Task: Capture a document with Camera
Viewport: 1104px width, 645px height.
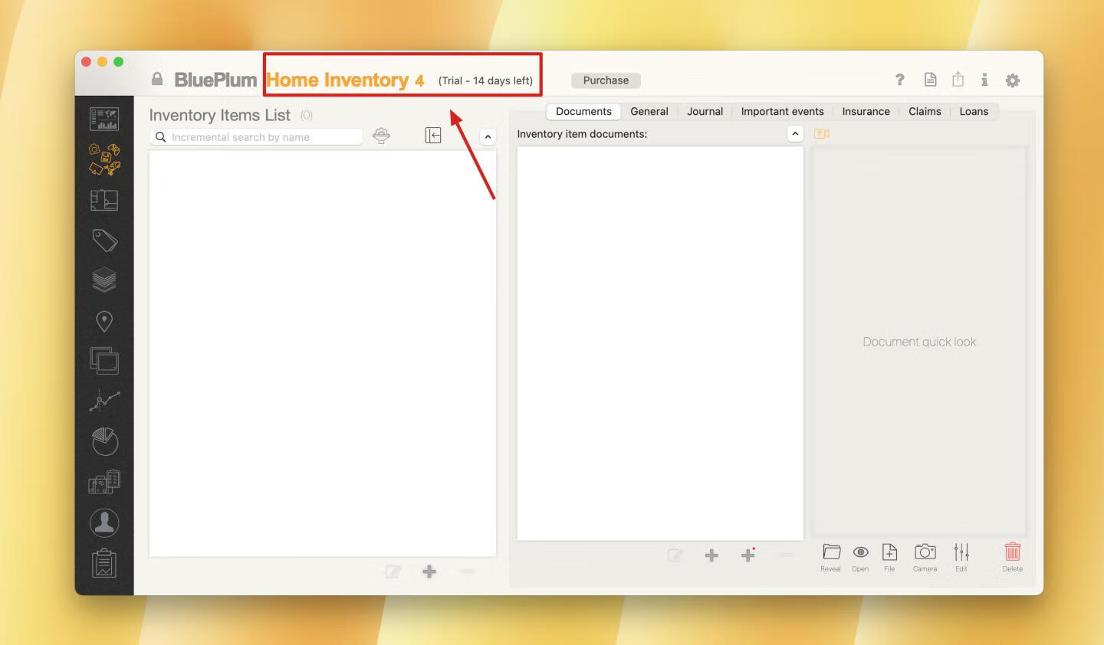Action: tap(925, 557)
